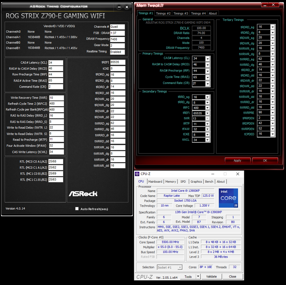
Task: Click the ASRock logo in Timing Configurator
Action: [83, 194]
